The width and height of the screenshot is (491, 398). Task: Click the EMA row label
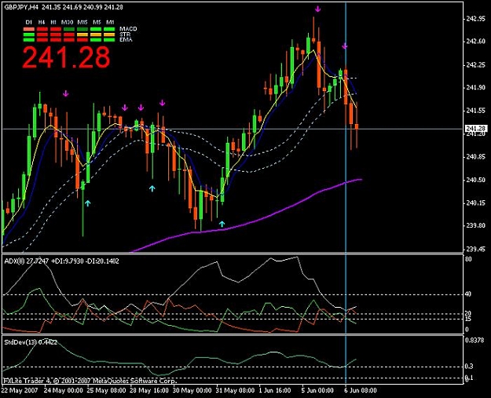[126, 40]
